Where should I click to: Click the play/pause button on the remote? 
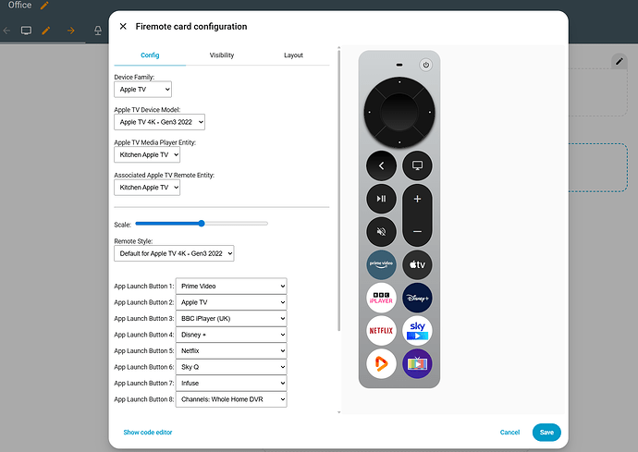[381, 199]
